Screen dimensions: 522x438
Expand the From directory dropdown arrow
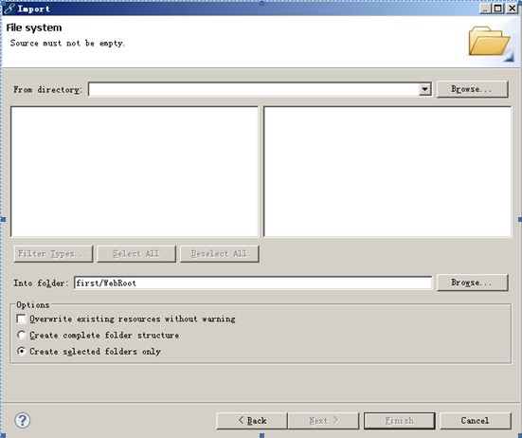tap(424, 89)
